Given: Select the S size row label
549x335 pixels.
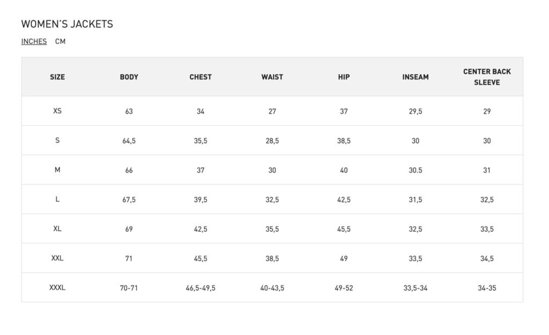Looking at the screenshot, I should click(x=57, y=140).
